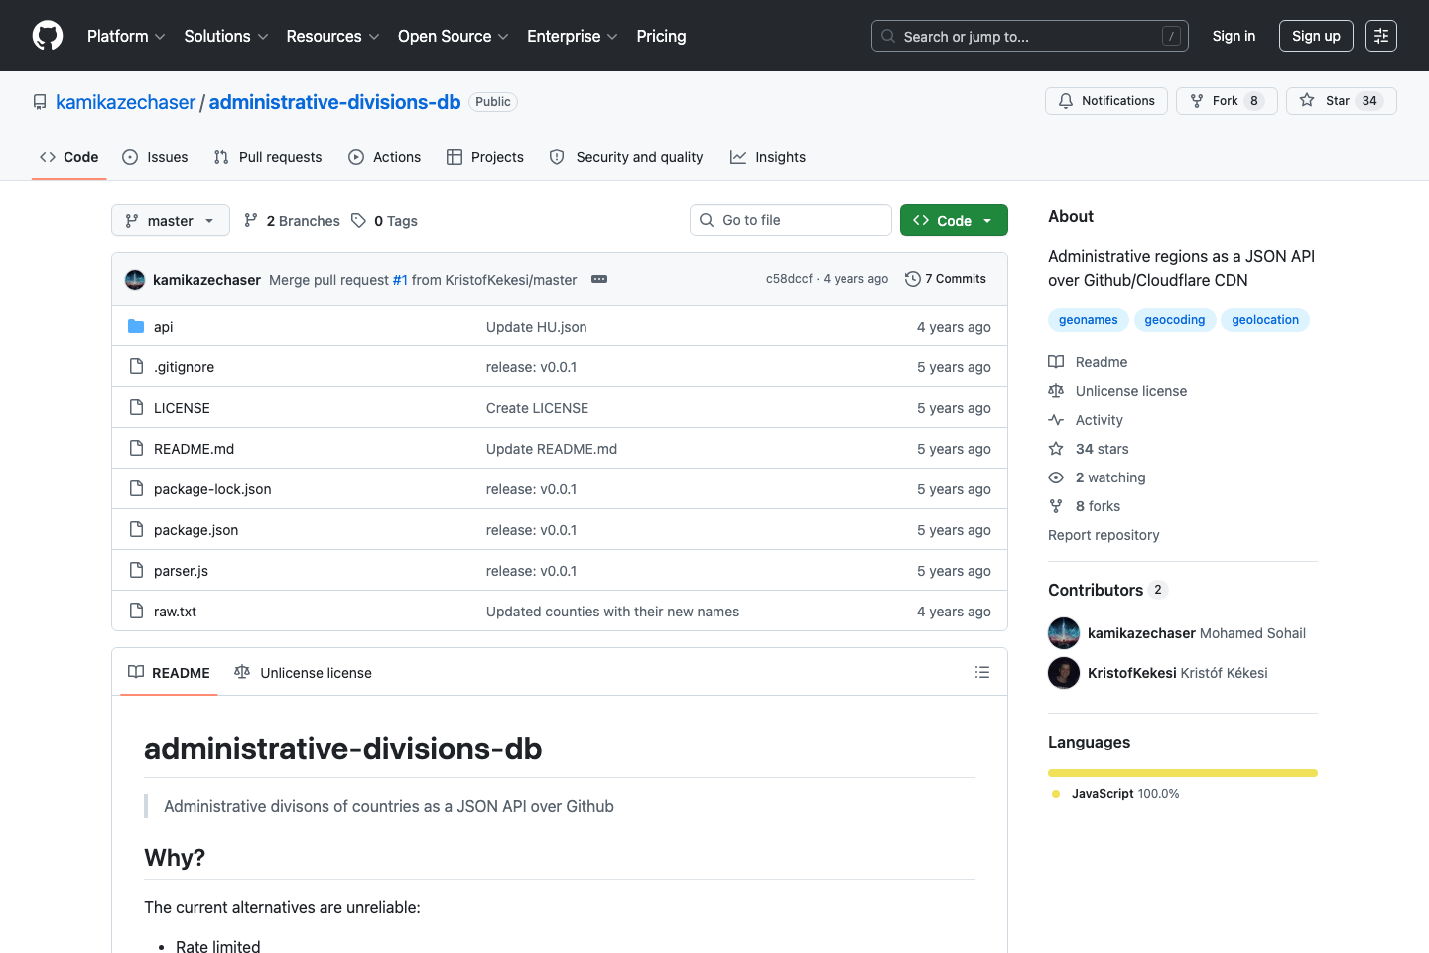
Task: Open the master branch dropdown
Action: pos(170,220)
